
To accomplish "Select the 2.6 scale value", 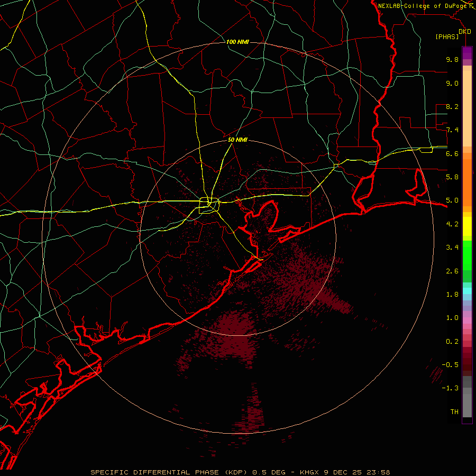I will [x=452, y=271].
